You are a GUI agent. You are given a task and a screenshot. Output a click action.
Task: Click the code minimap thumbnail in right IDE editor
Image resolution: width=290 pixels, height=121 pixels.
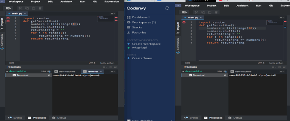[x=275, y=23]
